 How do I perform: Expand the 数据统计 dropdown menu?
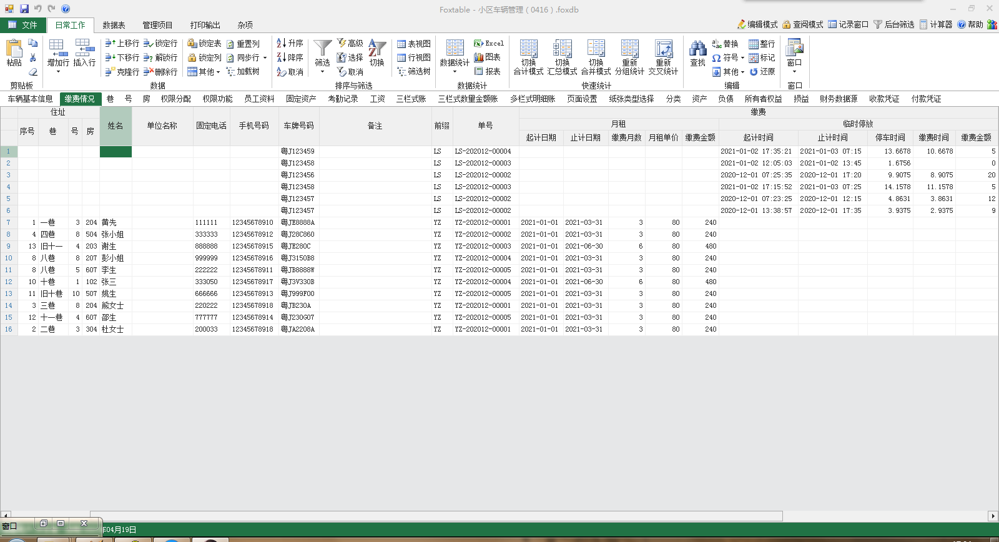point(455,72)
